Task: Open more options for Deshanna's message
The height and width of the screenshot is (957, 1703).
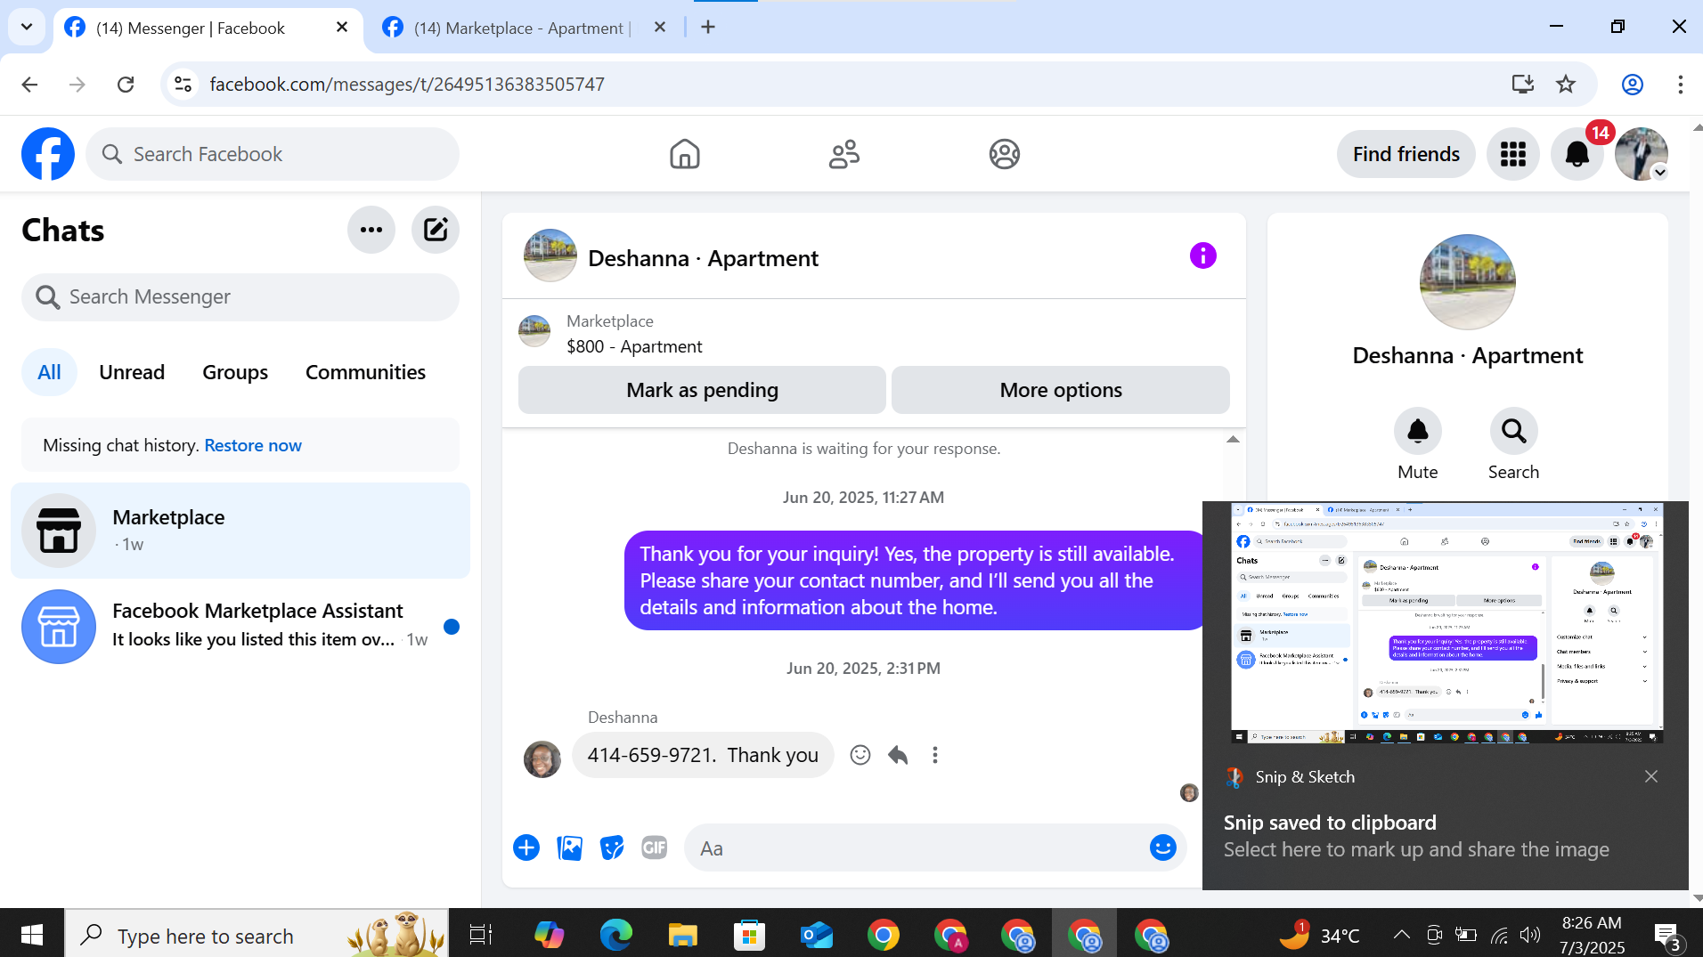Action: pos(934,755)
